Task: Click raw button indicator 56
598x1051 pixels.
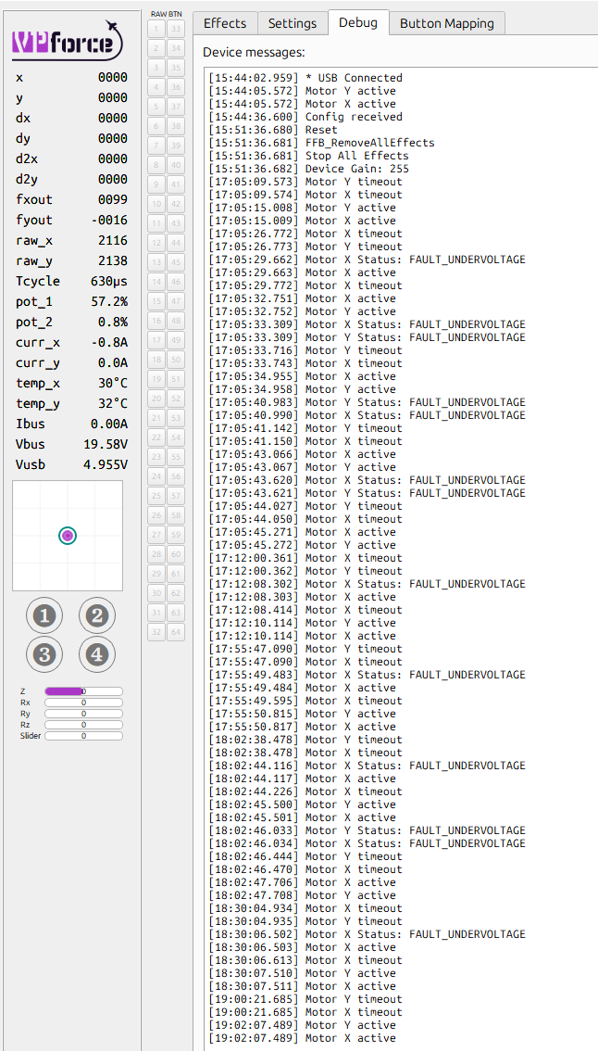Action: pyautogui.click(x=176, y=476)
